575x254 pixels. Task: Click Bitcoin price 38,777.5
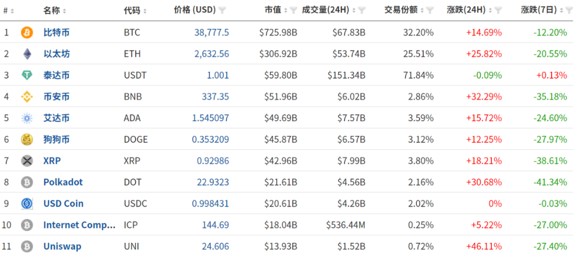click(x=211, y=32)
